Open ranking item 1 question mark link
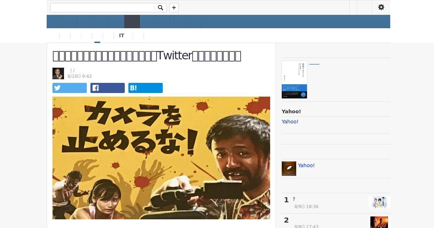The image size is (434, 228). (x=294, y=199)
